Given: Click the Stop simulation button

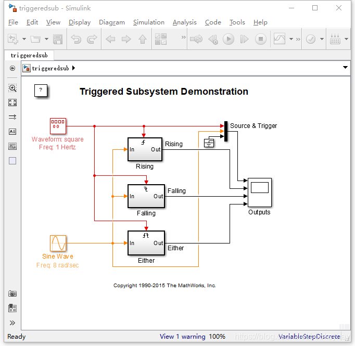Looking at the screenshot, I should (x=261, y=39).
